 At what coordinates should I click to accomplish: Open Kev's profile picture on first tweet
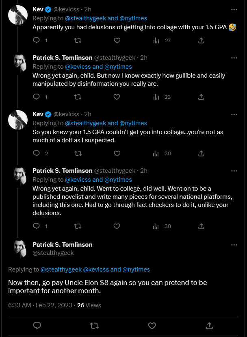click(x=18, y=15)
